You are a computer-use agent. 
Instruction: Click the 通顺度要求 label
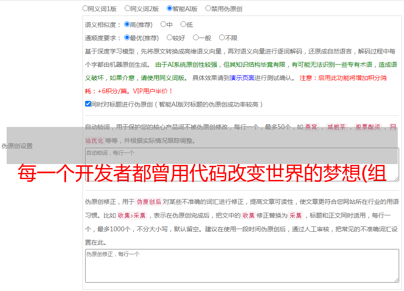tap(102, 38)
